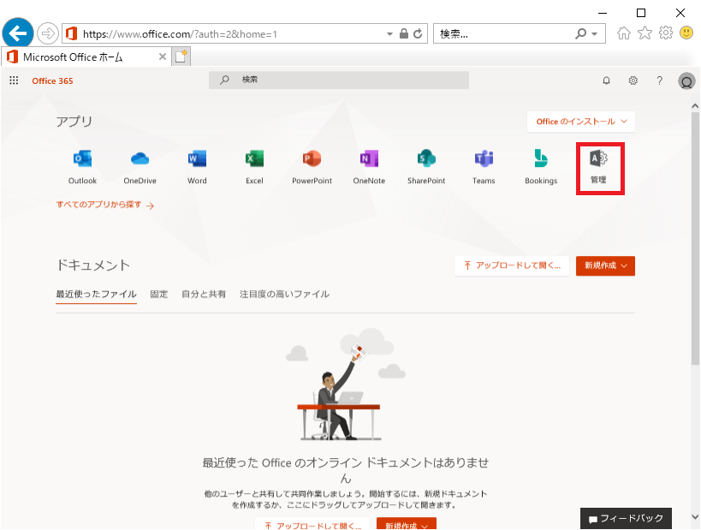Click the page scrollbar up arrow

[695, 106]
